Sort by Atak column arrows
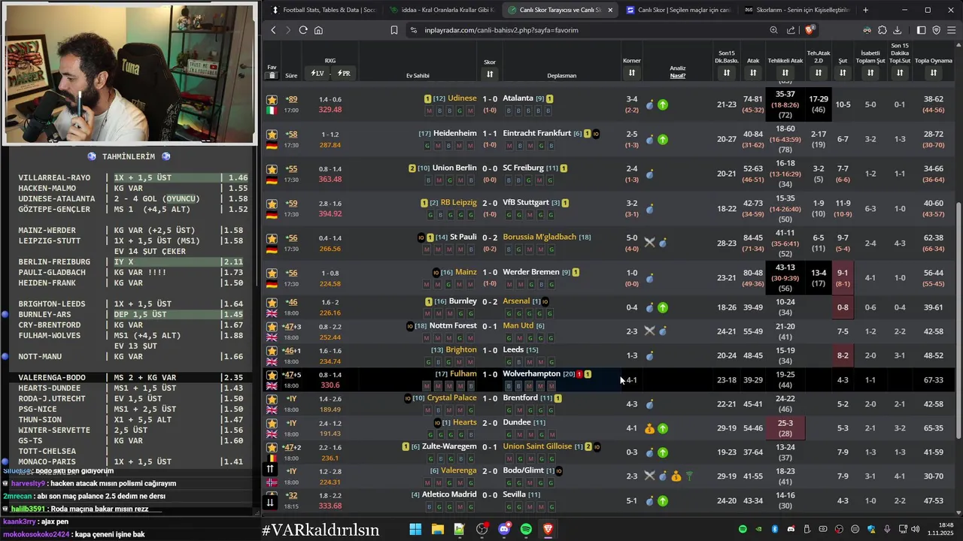 753,73
